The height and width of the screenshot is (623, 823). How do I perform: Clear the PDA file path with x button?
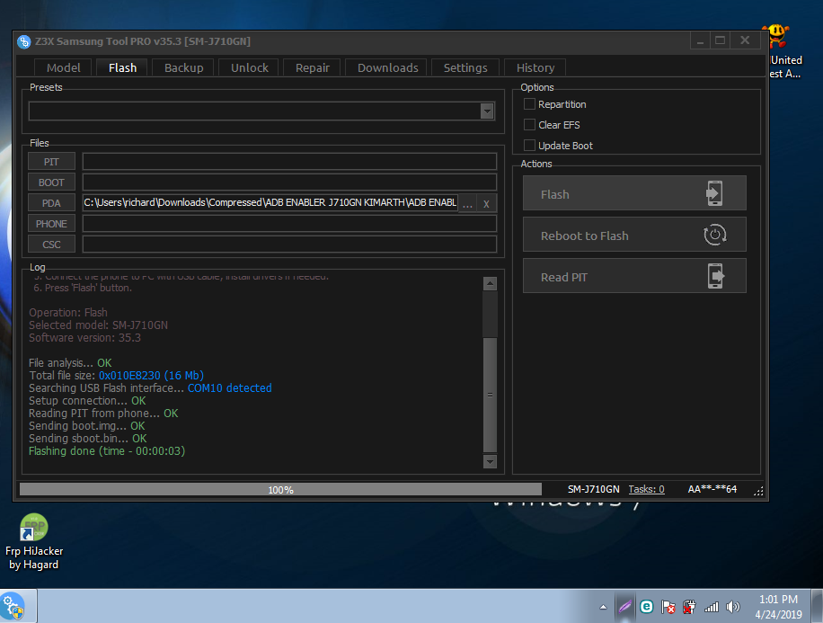click(x=487, y=203)
